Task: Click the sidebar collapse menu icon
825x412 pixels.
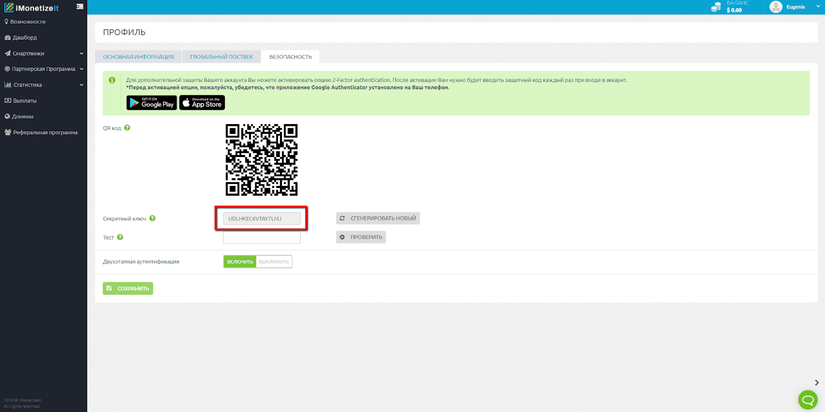Action: (x=80, y=7)
